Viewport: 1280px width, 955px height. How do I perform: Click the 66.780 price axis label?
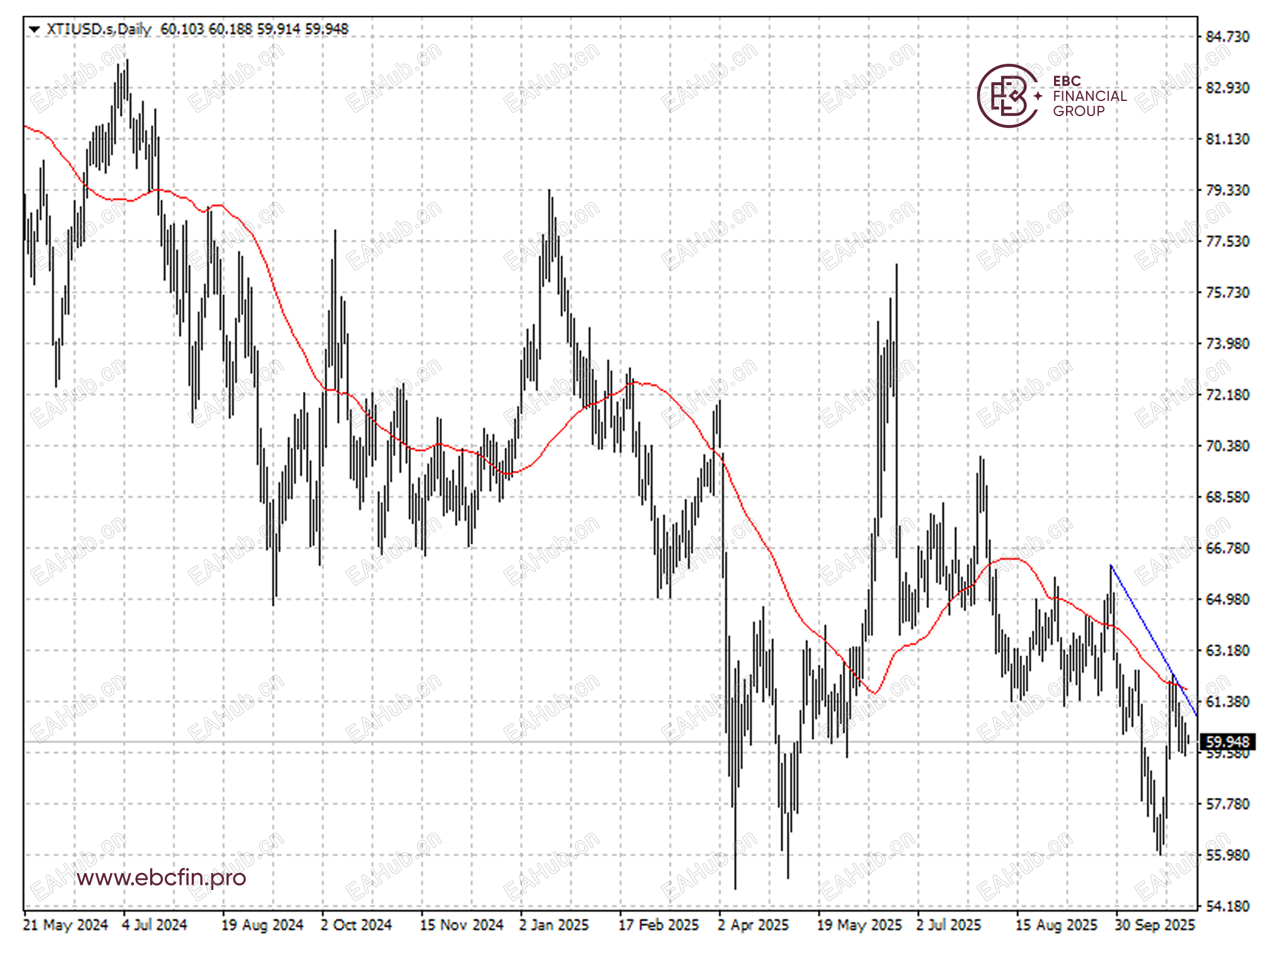point(1227,548)
